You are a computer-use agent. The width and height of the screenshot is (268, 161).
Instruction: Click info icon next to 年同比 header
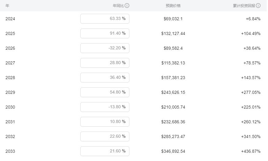click(127, 6)
